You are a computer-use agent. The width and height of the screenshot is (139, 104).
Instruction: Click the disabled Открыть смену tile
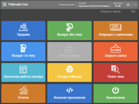click(x=69, y=51)
